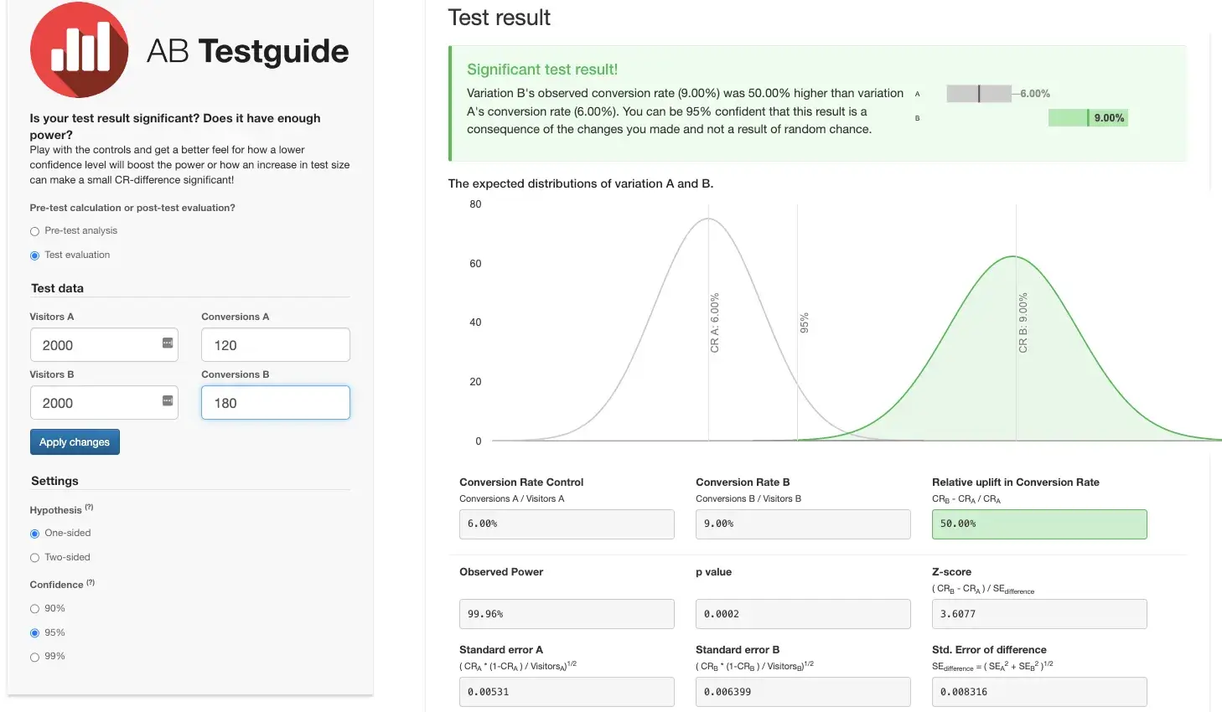Image resolution: width=1222 pixels, height=712 pixels.
Task: Click the autofill icon in Visitors B field
Action: click(168, 401)
